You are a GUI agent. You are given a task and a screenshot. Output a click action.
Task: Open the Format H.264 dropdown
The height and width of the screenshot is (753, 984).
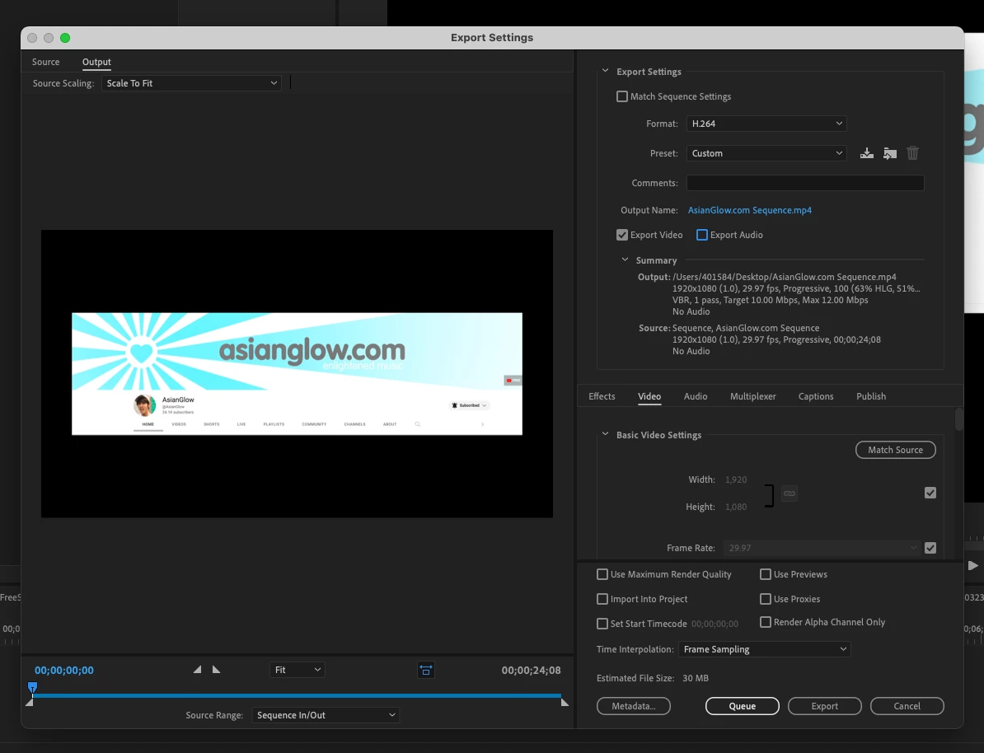(x=766, y=124)
